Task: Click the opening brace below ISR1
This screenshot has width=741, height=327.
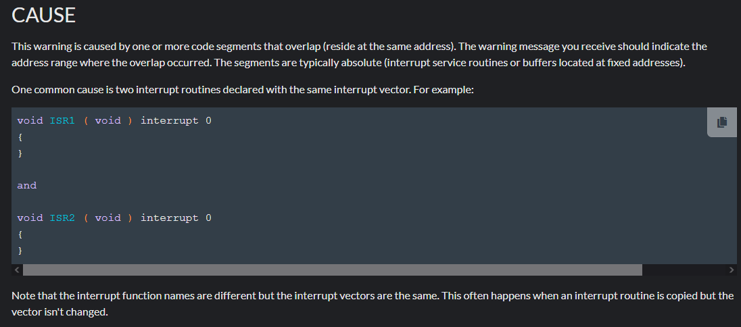Action: 20,136
